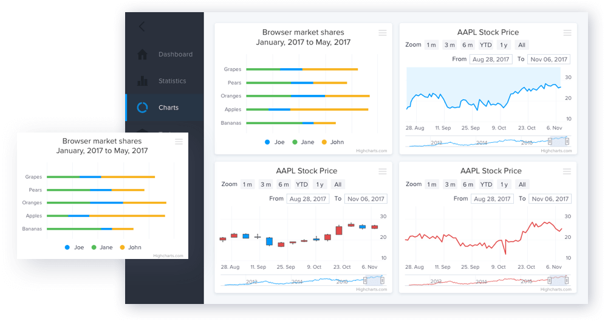
Task: Open the Statistics menu item
Action: (x=172, y=81)
